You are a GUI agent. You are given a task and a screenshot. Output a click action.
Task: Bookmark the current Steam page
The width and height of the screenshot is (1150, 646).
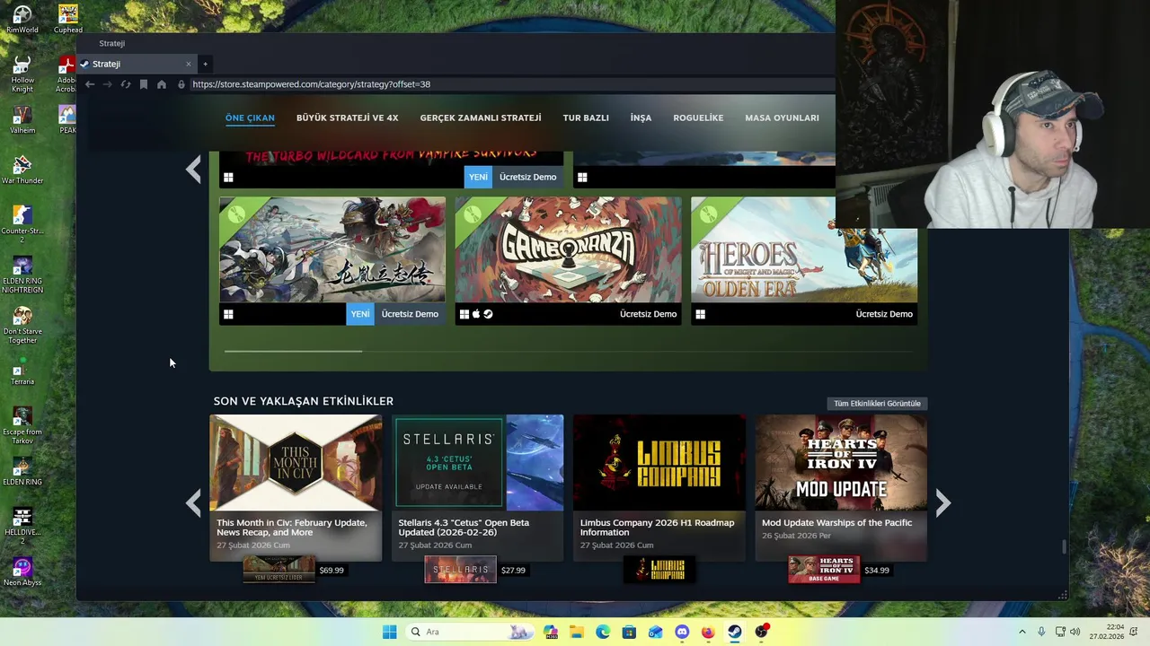click(x=144, y=84)
